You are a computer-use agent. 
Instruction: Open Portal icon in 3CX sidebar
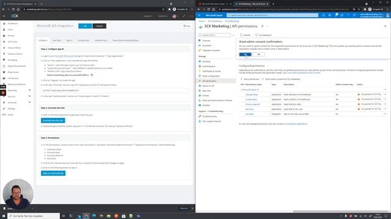4,115
